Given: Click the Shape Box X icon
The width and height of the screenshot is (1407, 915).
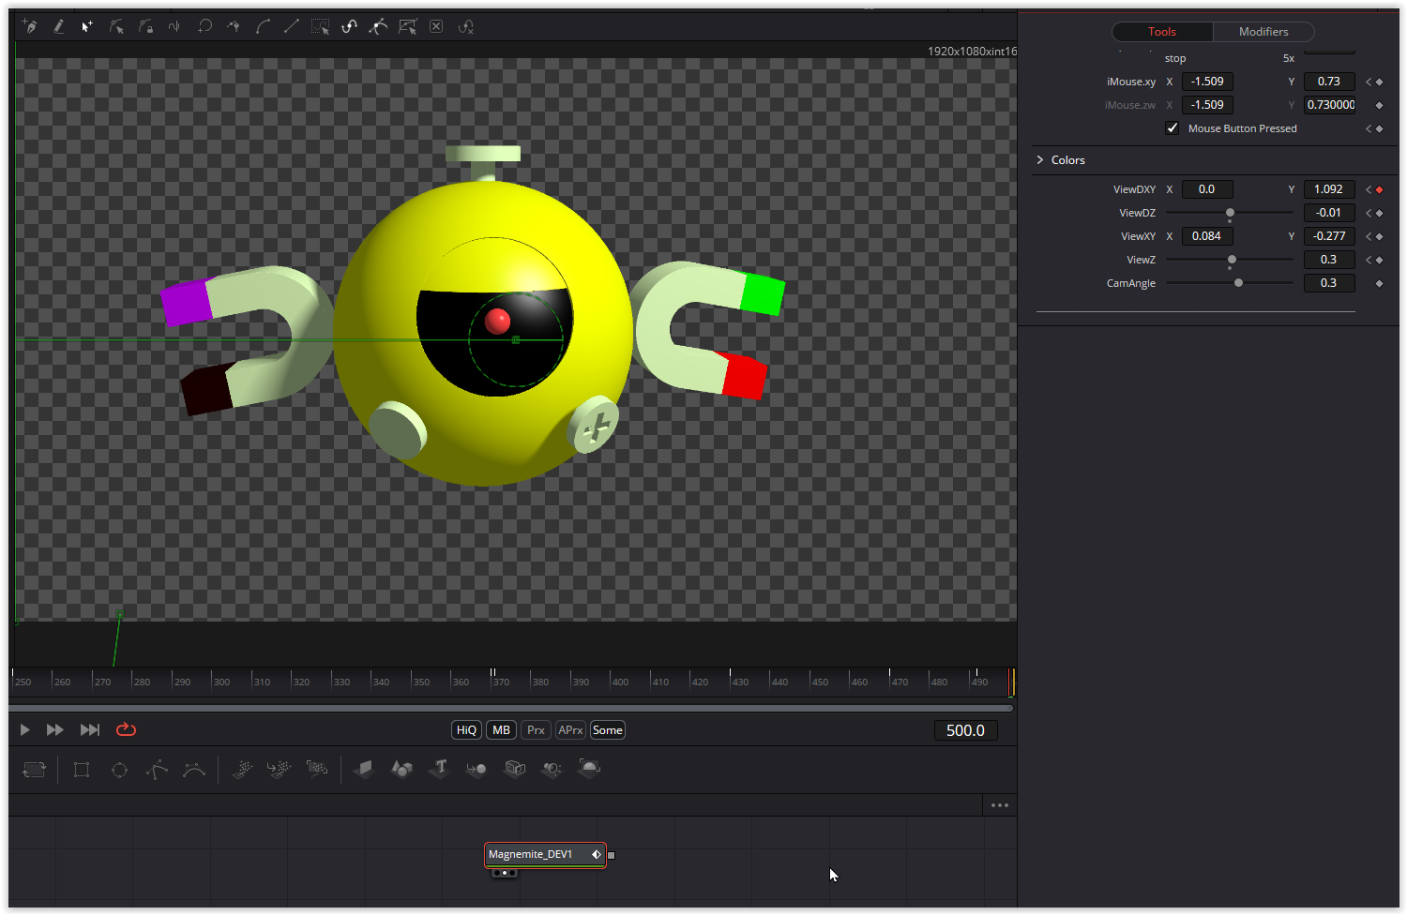Looking at the screenshot, I should pyautogui.click(x=436, y=27).
